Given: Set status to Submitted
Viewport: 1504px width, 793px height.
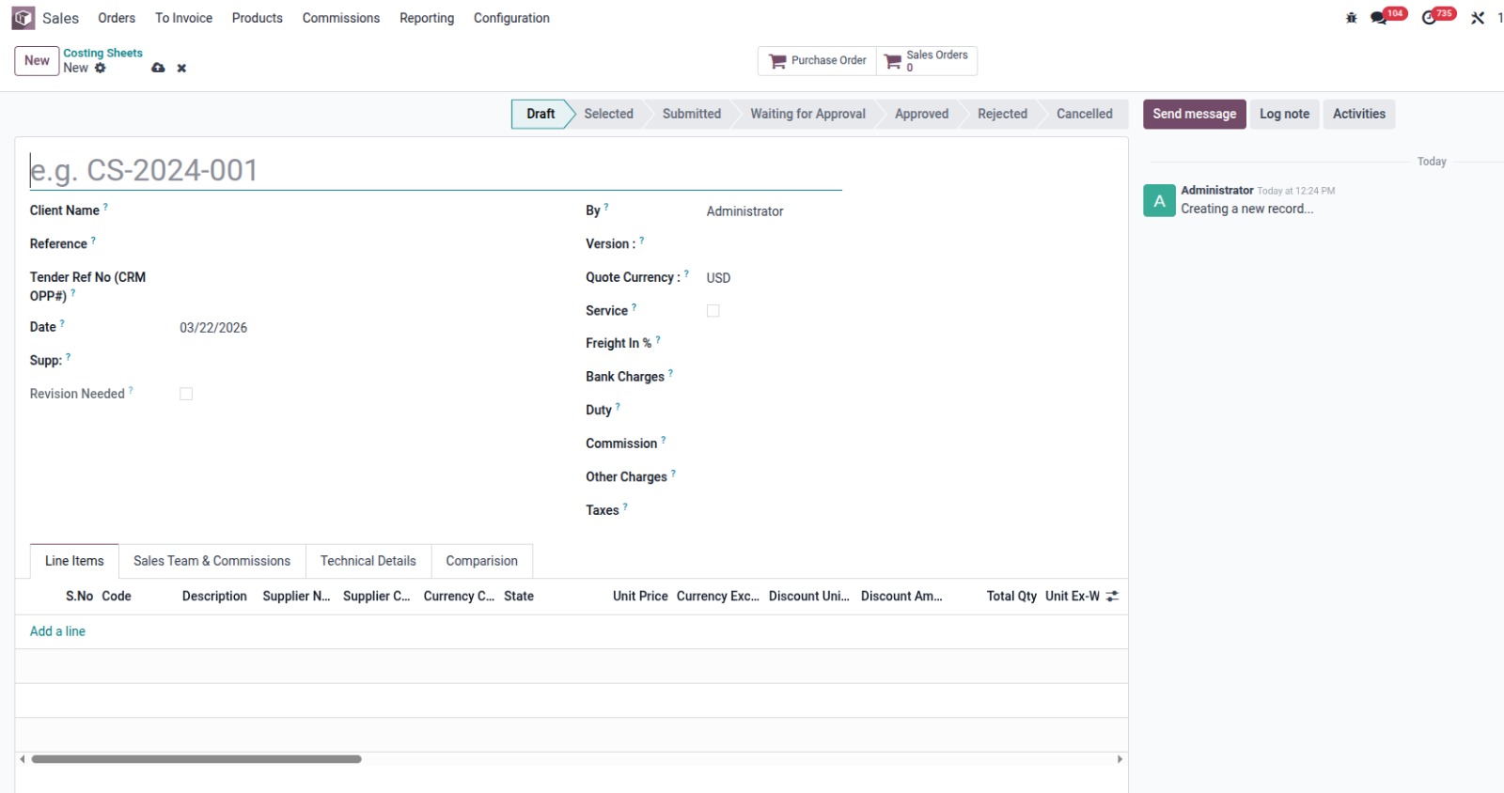Looking at the screenshot, I should [691, 114].
